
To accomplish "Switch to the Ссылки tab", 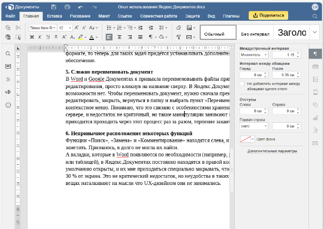I will coord(125,16).
